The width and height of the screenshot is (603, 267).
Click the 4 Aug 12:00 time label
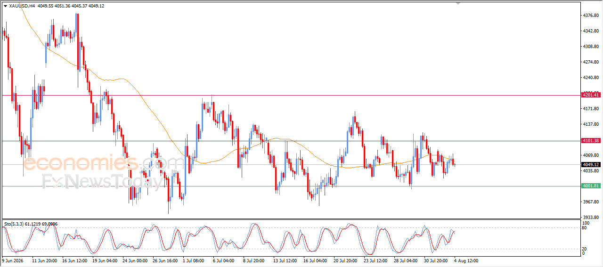pyautogui.click(x=466, y=260)
